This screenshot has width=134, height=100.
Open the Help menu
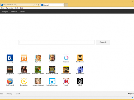tap(22, 8)
